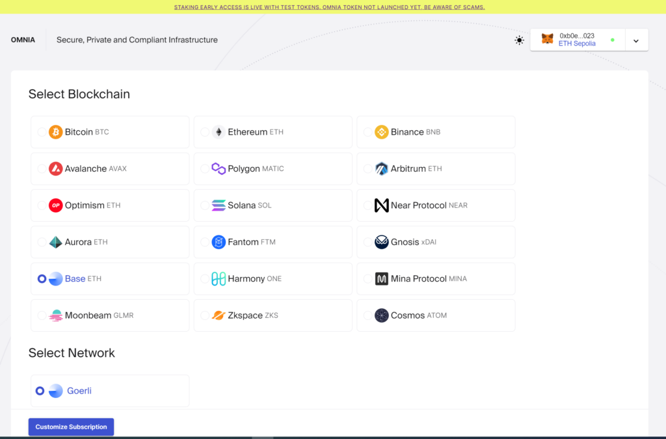Click the Bitcoin logo icon
The image size is (666, 439).
point(56,132)
